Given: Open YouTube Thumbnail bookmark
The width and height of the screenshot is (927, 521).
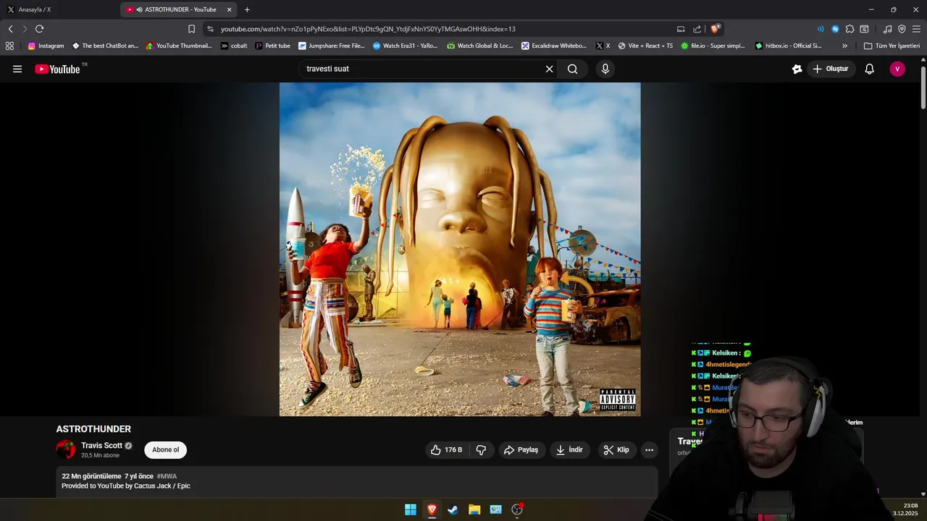Looking at the screenshot, I should 179,46.
